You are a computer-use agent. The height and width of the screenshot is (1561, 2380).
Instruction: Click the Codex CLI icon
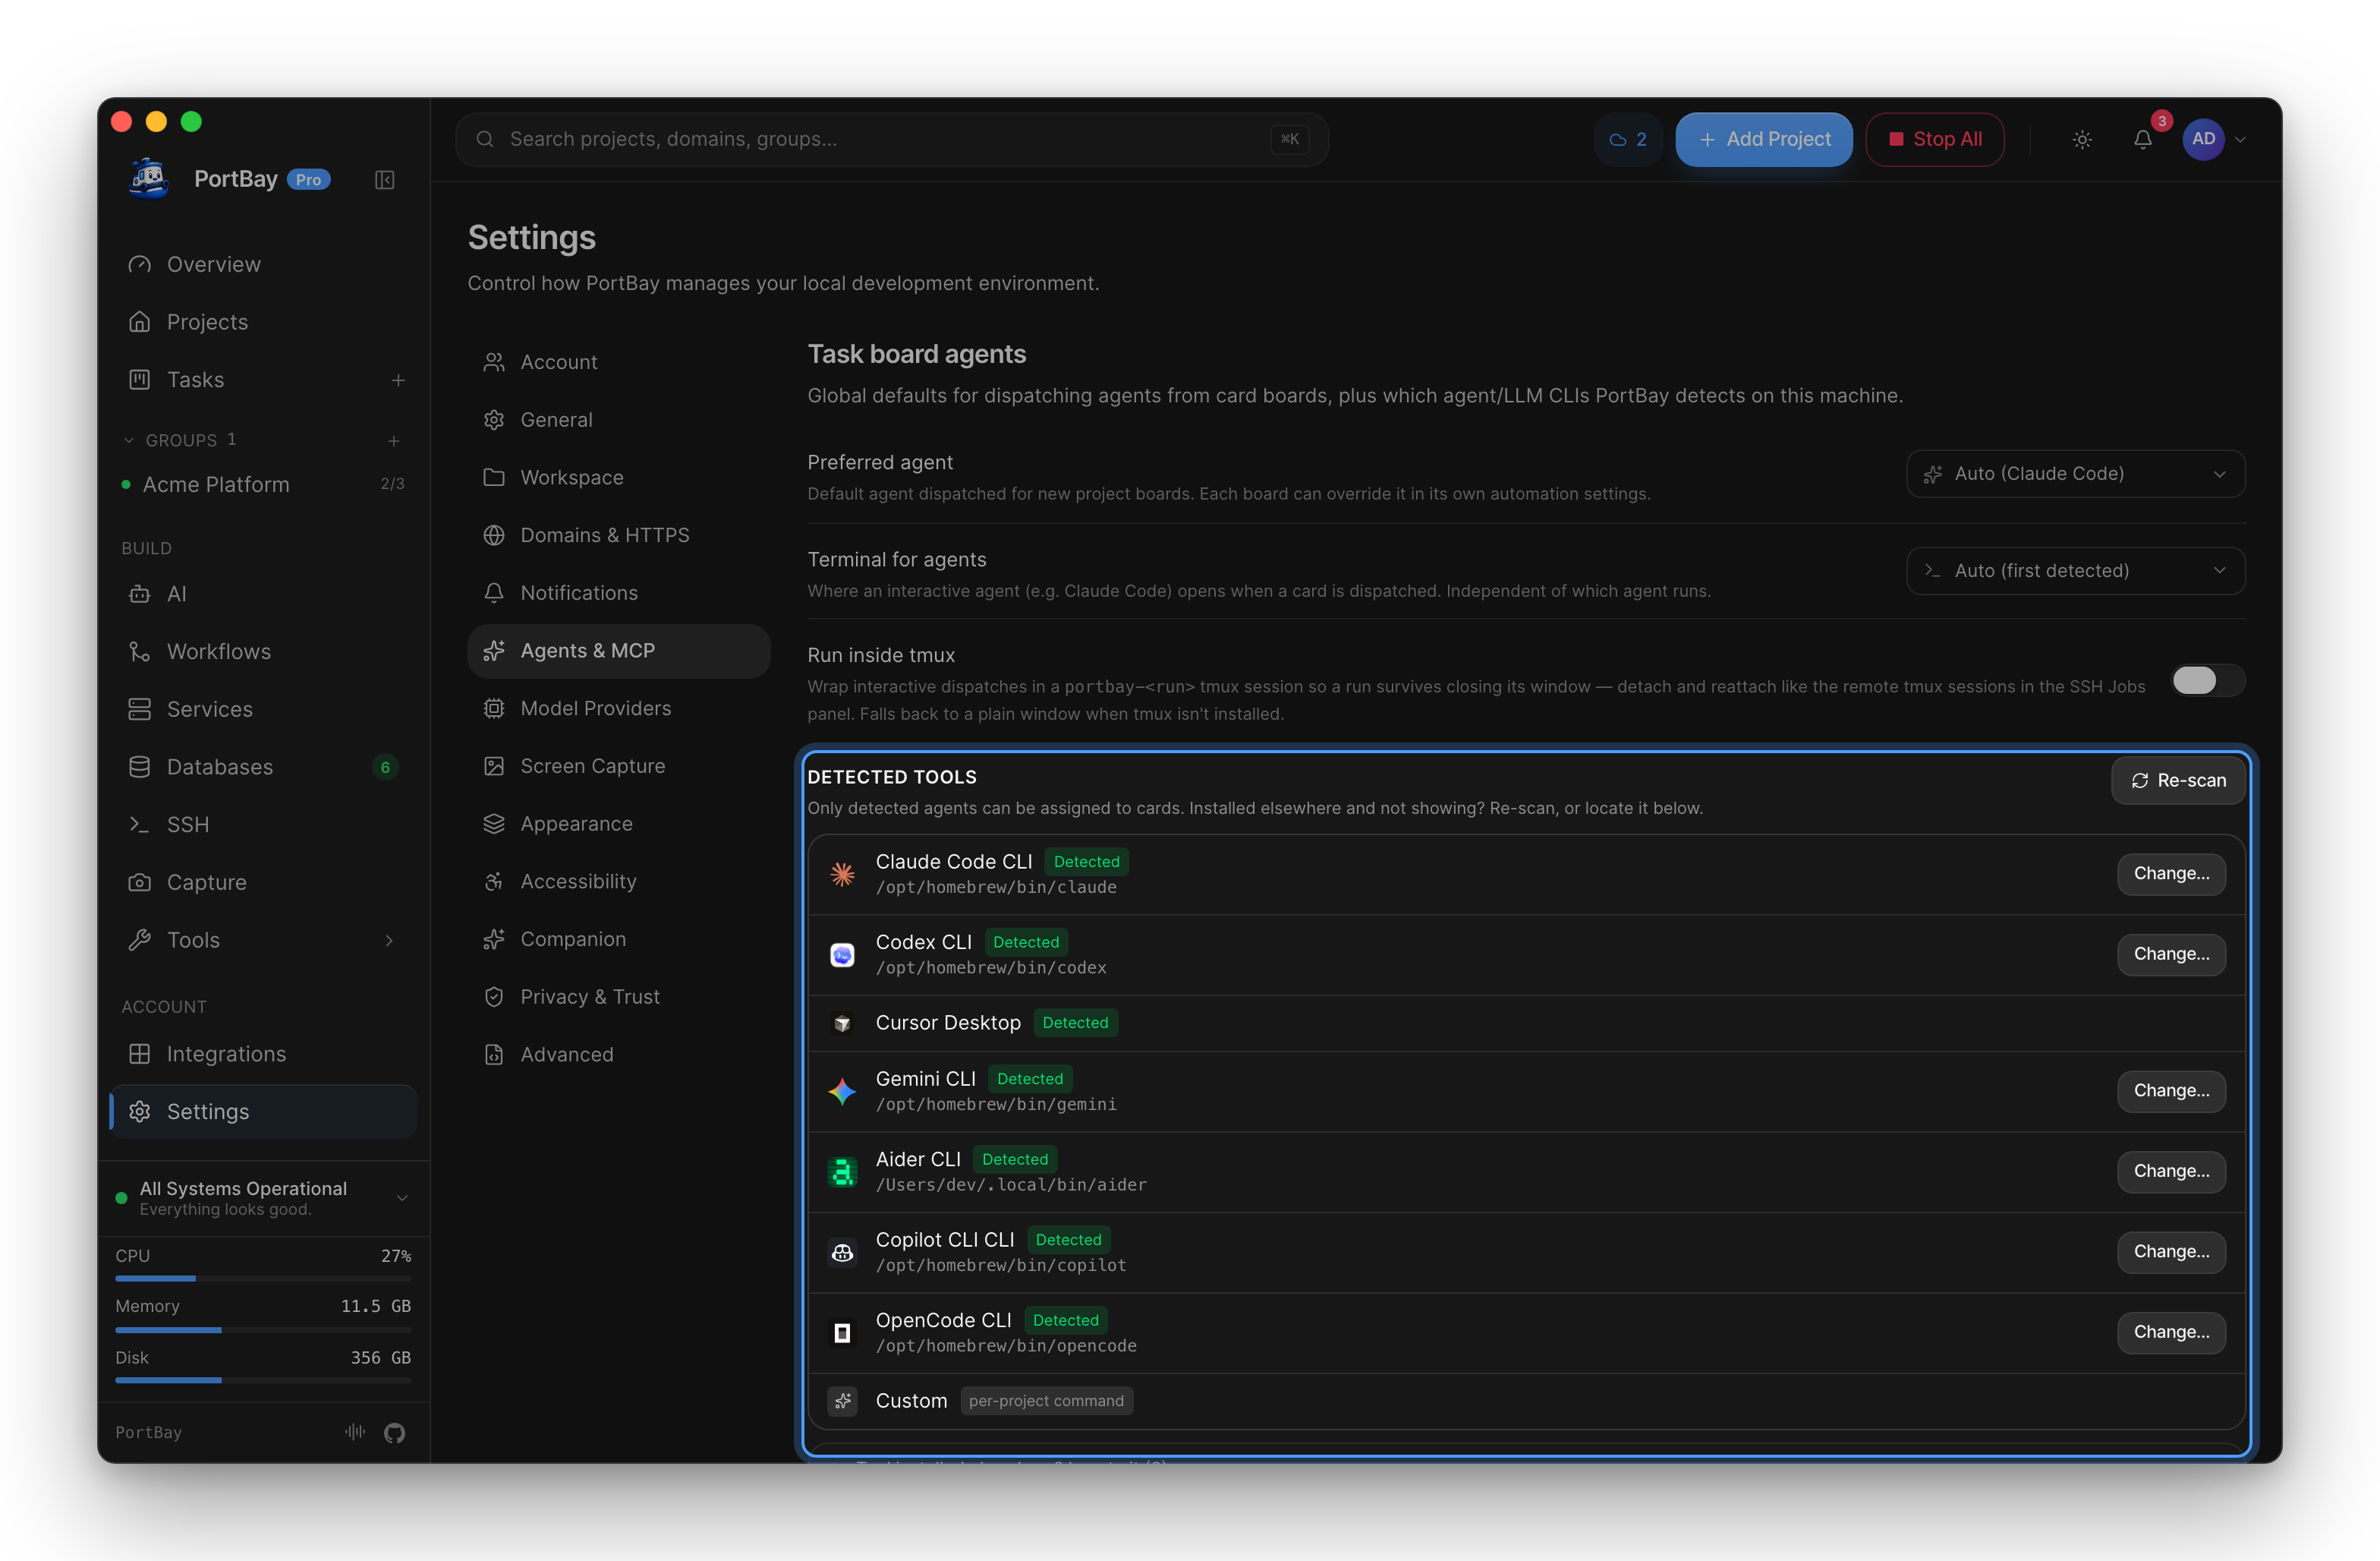click(x=843, y=956)
